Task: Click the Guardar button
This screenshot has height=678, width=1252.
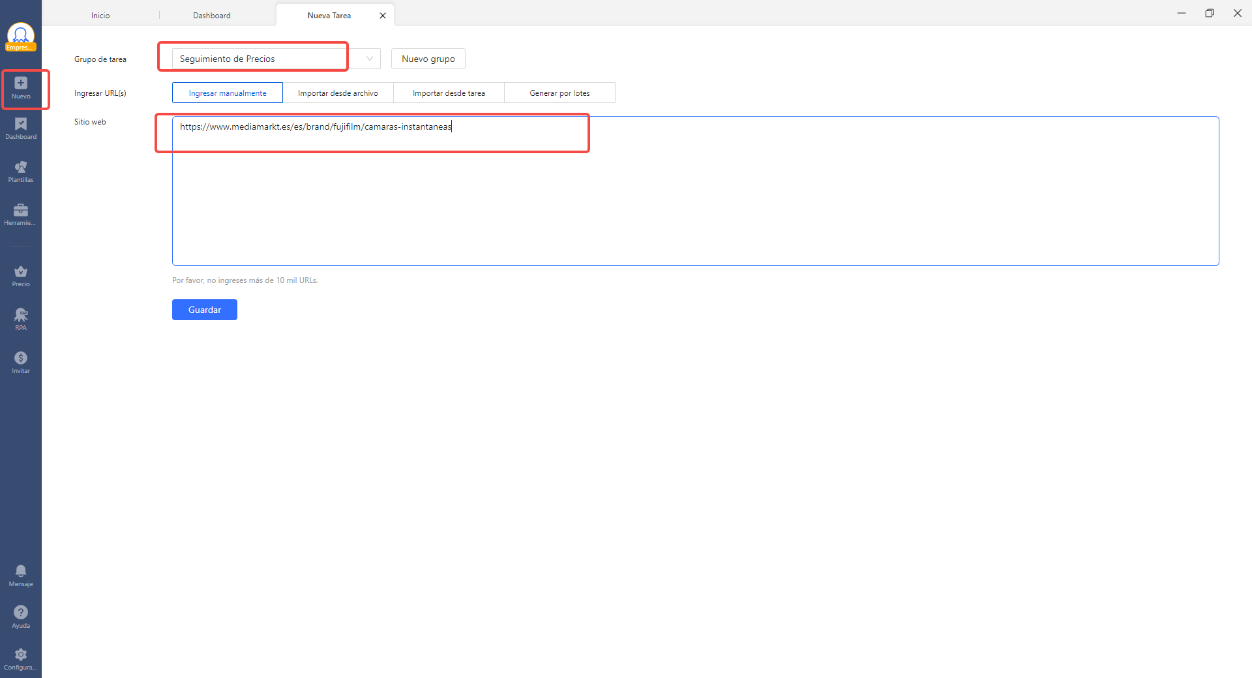Action: (205, 310)
